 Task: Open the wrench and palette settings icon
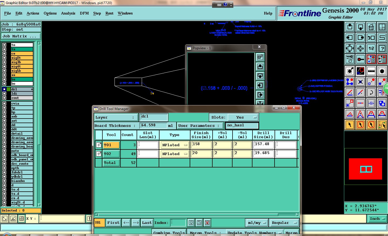pyautogui.click(x=350, y=59)
